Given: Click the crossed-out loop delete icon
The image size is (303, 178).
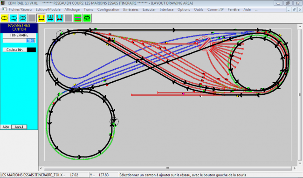Looking at the screenshot, I should tap(23, 18).
